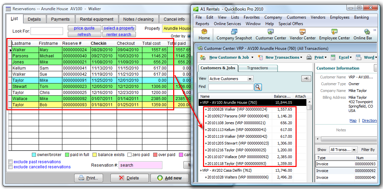Open the Notes / cleaning tab
This screenshot has width=383, height=189.
(139, 19)
